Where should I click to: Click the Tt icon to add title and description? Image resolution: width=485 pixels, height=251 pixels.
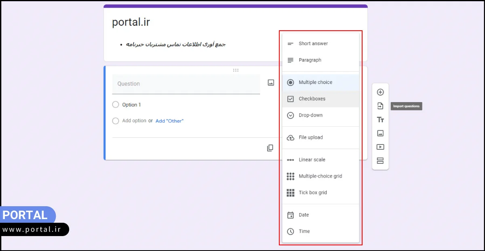click(380, 119)
